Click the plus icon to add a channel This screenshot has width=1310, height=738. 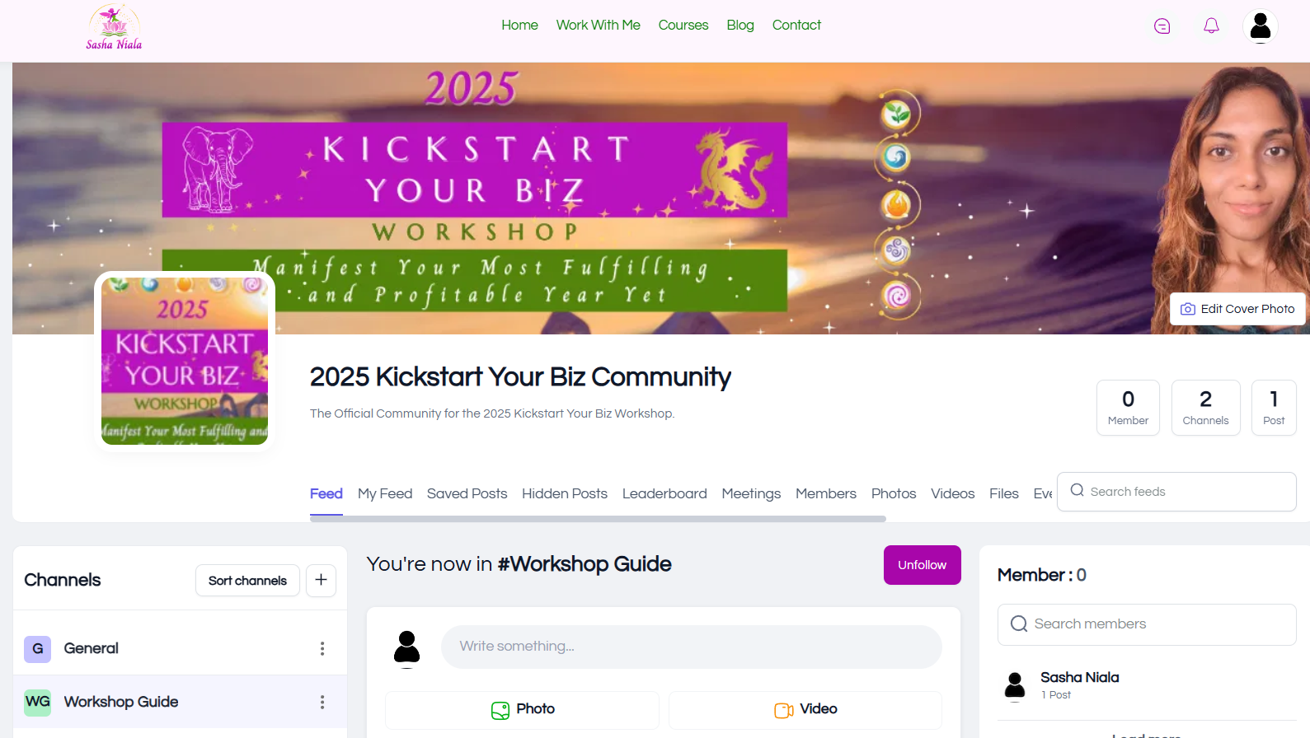(321, 580)
